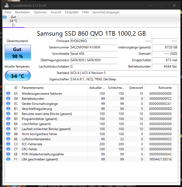Click raw value 0000000002A1
The image size is (182, 187).
point(160,104)
